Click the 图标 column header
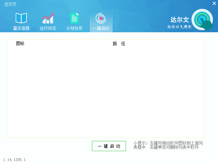The width and height of the screenshot is (218, 163). click(x=20, y=44)
